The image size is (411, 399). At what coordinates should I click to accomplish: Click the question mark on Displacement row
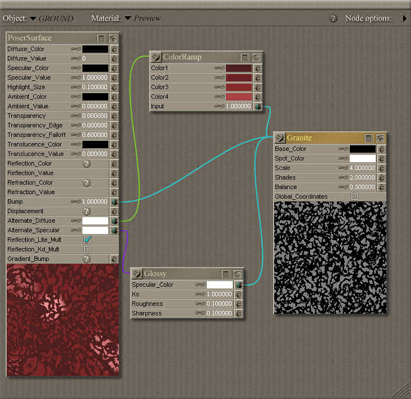coord(87,212)
